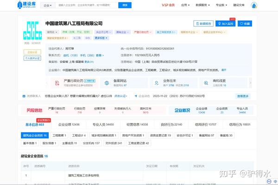The width and height of the screenshot is (278, 185).
Task: Click the cyan CSCEC company logo thumbnail
Action: tap(32, 31)
